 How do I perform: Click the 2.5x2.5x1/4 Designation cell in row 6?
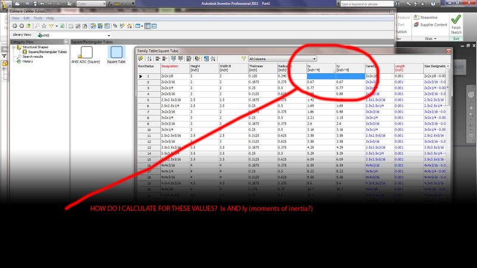[x=175, y=106]
